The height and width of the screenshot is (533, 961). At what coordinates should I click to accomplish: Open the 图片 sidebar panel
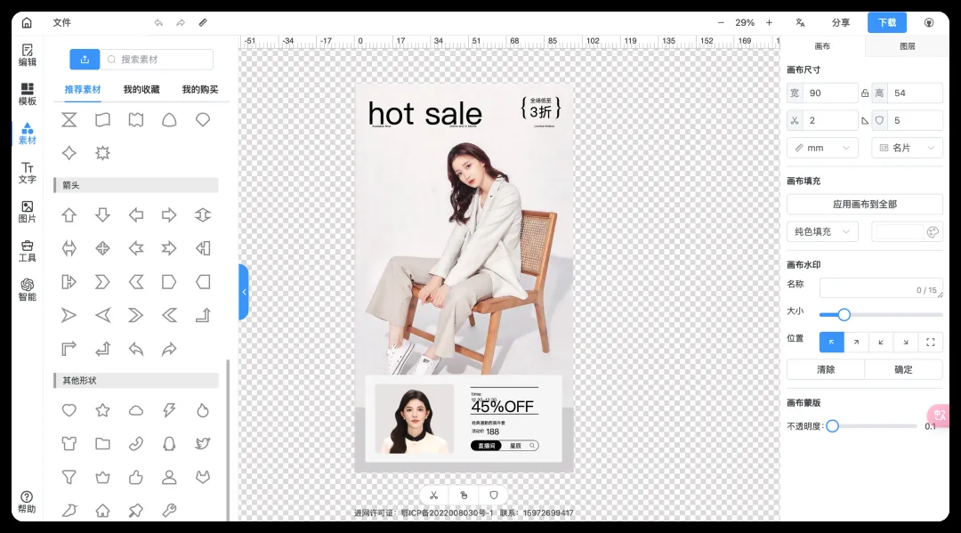point(27,212)
